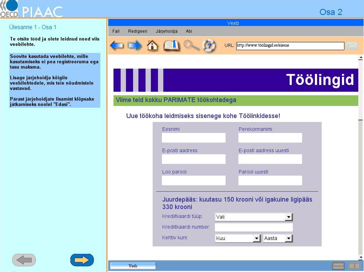Click the 'Osa 2' label in header
Viewport: 364px width, 272px height.
pyautogui.click(x=331, y=12)
